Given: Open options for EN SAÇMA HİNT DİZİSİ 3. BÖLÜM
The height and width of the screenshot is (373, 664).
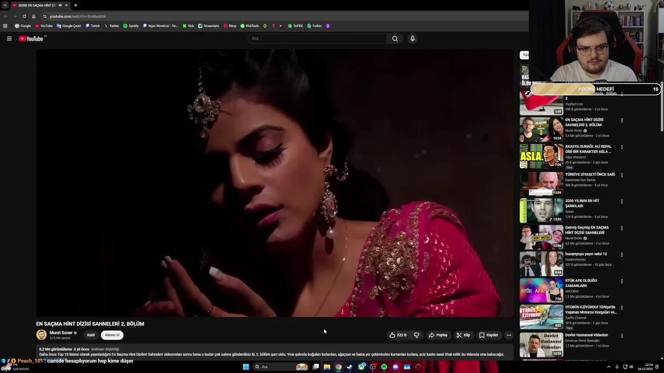Looking at the screenshot, I should click(x=621, y=121).
